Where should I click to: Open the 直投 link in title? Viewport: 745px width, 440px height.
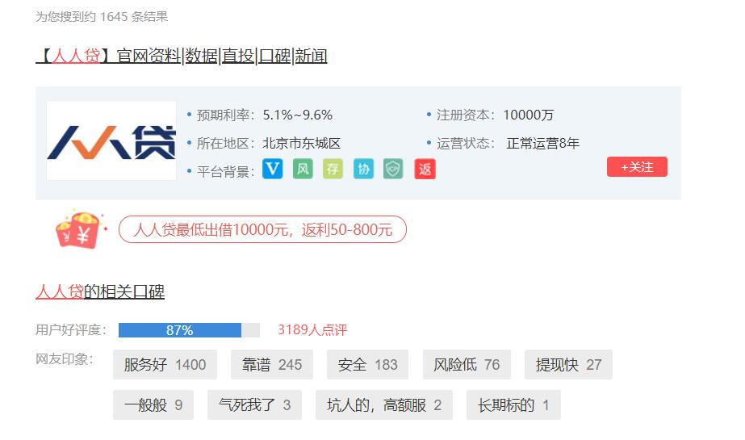pyautogui.click(x=238, y=56)
